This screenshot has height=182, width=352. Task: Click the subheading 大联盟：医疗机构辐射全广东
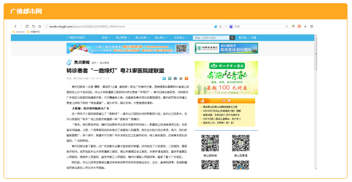[x=90, y=108]
